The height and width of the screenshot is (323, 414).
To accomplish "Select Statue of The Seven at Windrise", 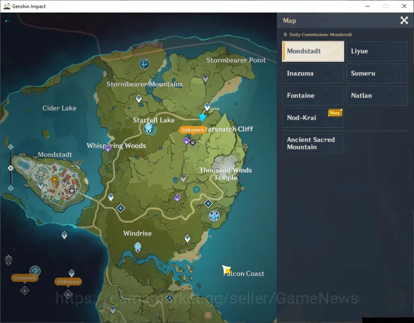I will 138,247.
